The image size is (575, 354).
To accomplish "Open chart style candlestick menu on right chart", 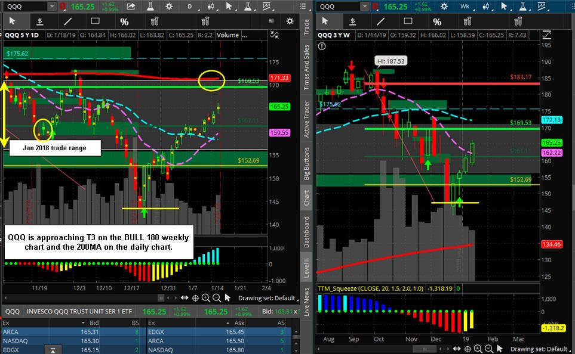I will pos(486,6).
